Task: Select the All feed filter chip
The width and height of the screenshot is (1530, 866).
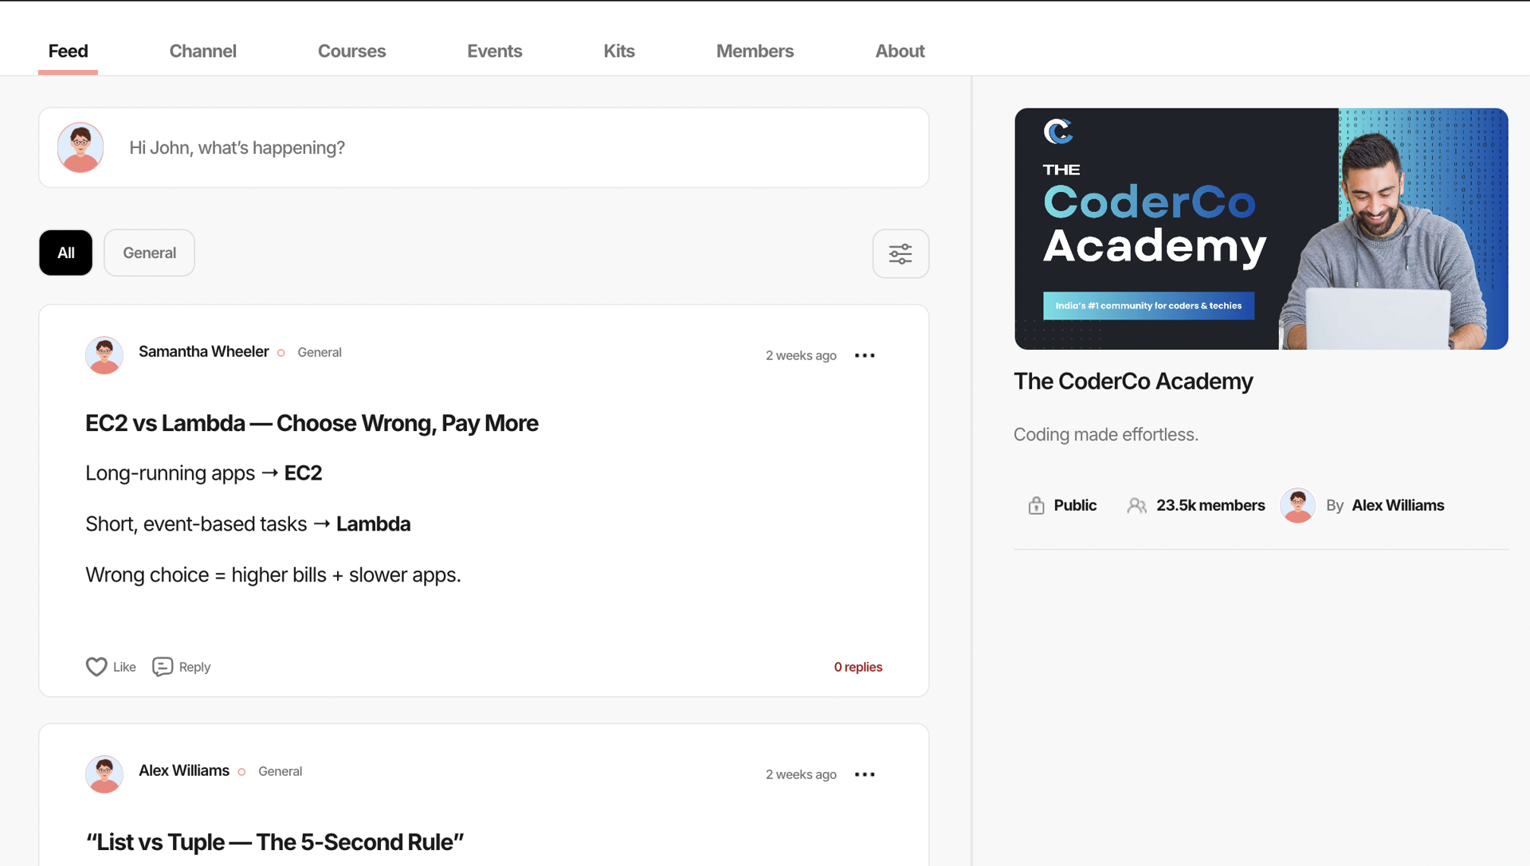Action: (x=66, y=253)
